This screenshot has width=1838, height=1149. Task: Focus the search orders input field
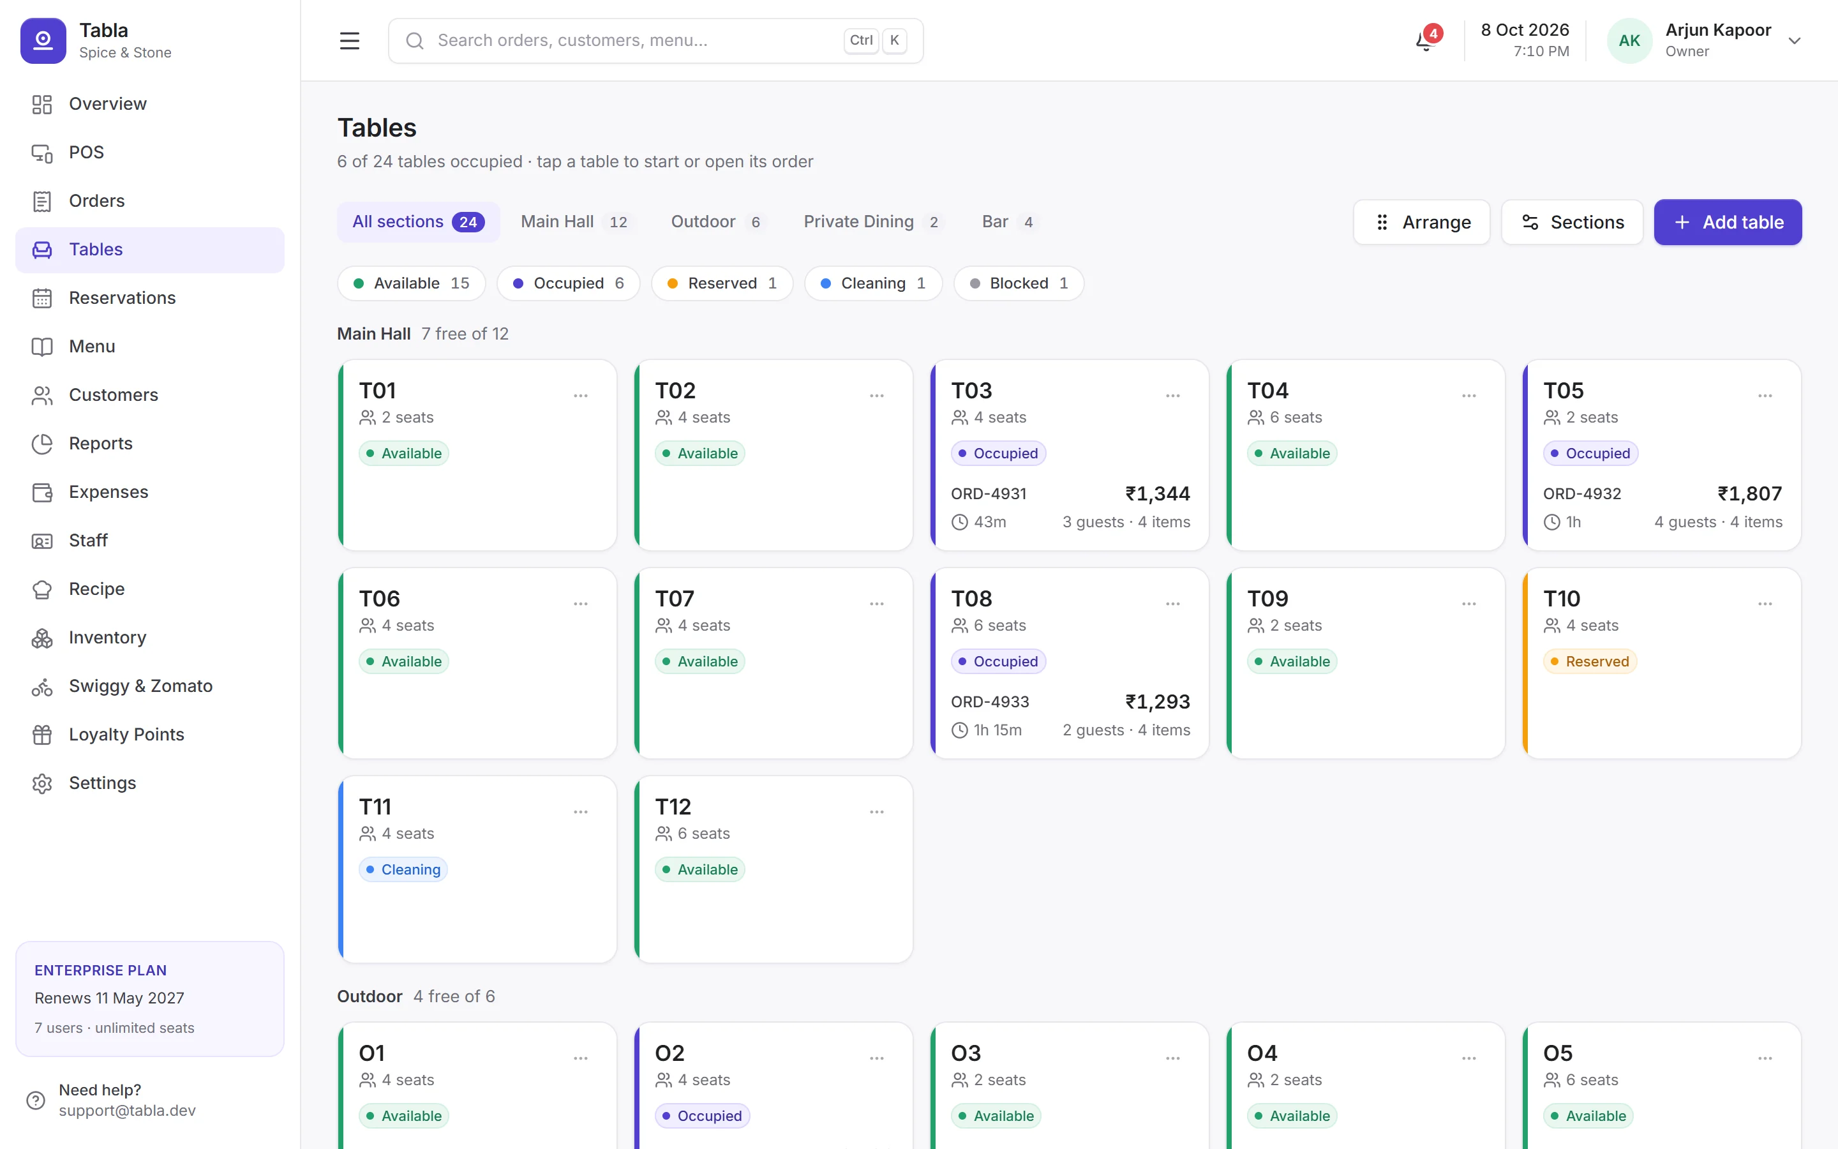coord(655,41)
